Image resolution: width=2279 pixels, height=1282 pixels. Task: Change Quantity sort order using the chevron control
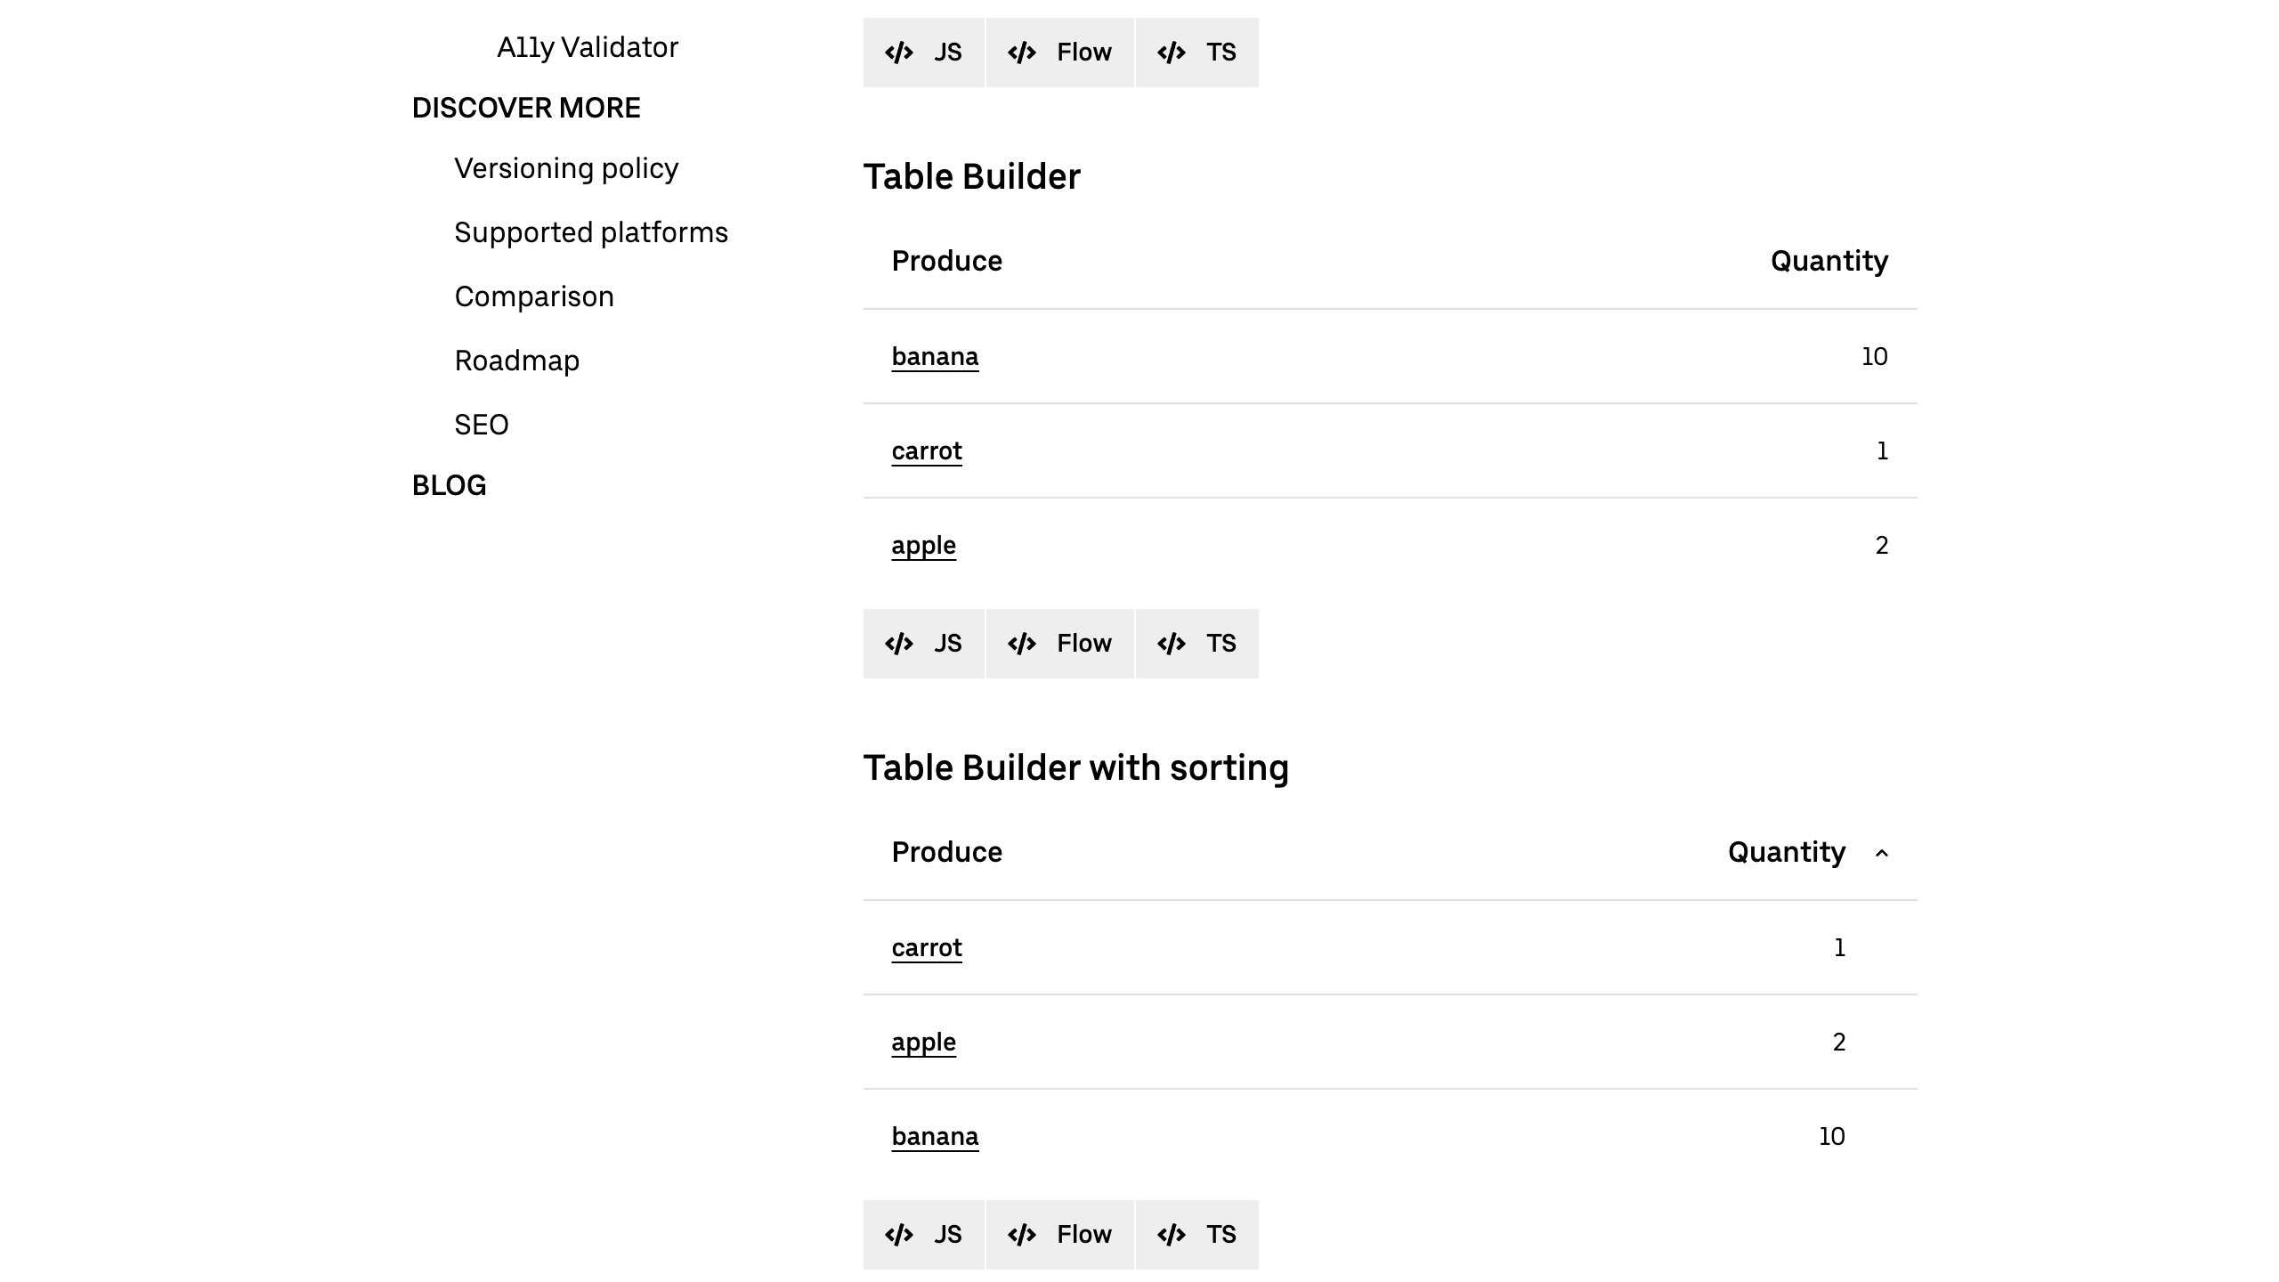tap(1881, 852)
